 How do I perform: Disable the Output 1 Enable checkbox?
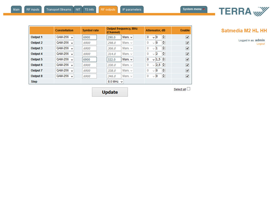187,37
